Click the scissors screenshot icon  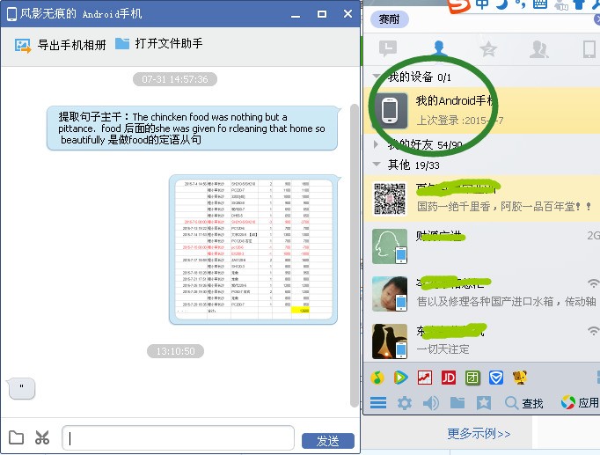click(42, 437)
